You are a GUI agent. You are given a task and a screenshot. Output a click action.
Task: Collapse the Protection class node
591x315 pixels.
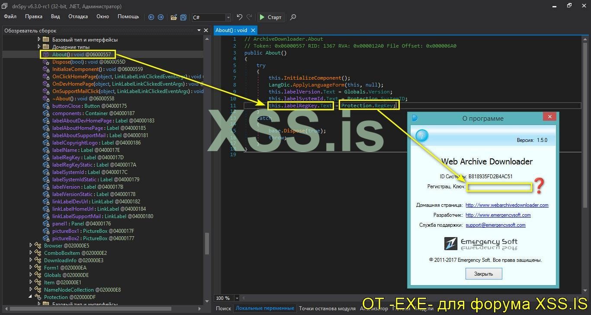click(31, 297)
